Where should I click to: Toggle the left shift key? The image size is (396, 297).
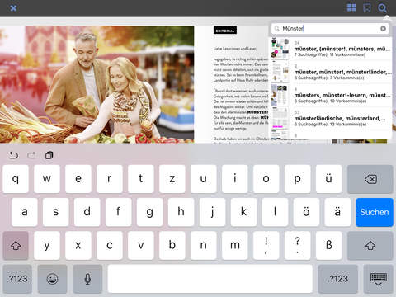16,245
